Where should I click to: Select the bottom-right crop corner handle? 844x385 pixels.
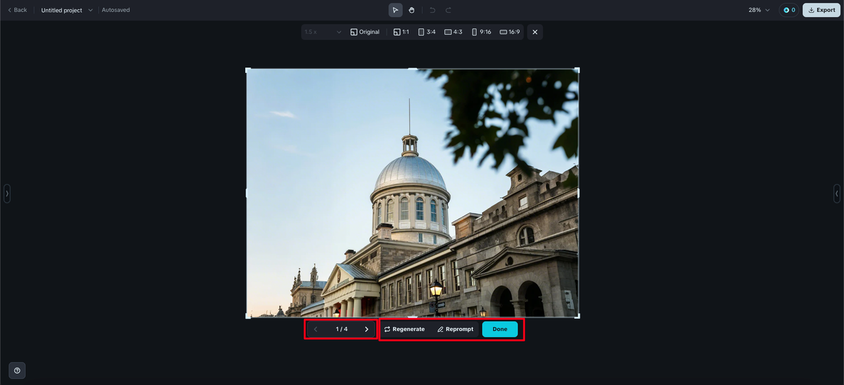[x=578, y=316]
